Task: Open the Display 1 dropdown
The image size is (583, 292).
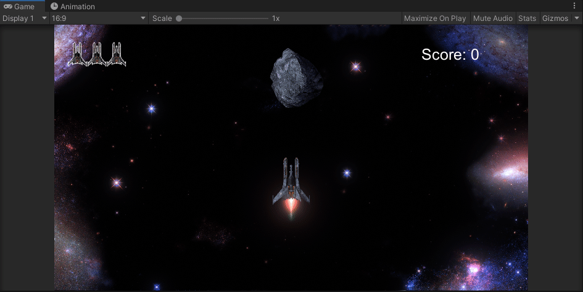Action: pyautogui.click(x=25, y=18)
